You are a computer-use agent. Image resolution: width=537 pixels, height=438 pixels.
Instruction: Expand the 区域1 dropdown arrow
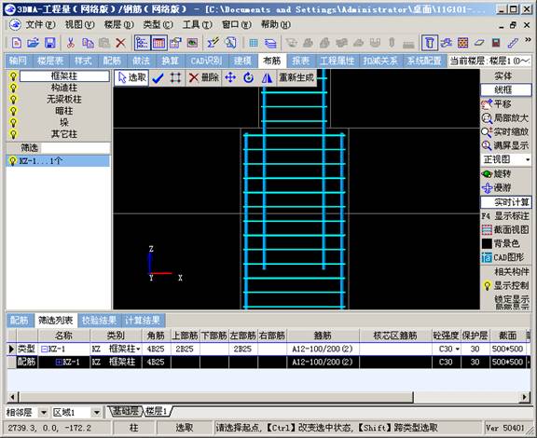[97, 412]
